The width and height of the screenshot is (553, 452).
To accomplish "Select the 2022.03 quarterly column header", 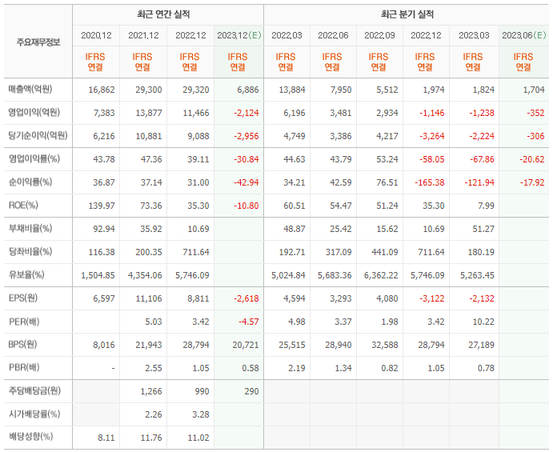I will (287, 35).
